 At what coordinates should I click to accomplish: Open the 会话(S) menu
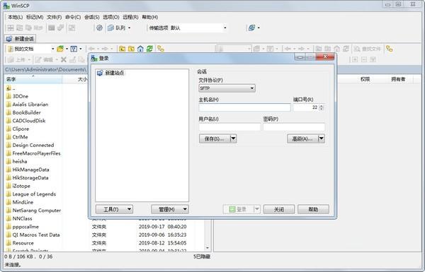[92, 17]
